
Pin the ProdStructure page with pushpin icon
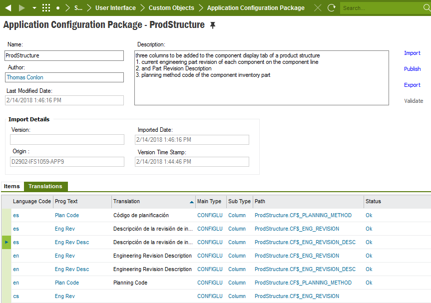[x=212, y=25]
